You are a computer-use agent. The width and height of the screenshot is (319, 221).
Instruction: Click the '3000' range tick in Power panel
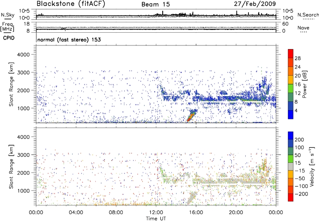click(x=24, y=73)
